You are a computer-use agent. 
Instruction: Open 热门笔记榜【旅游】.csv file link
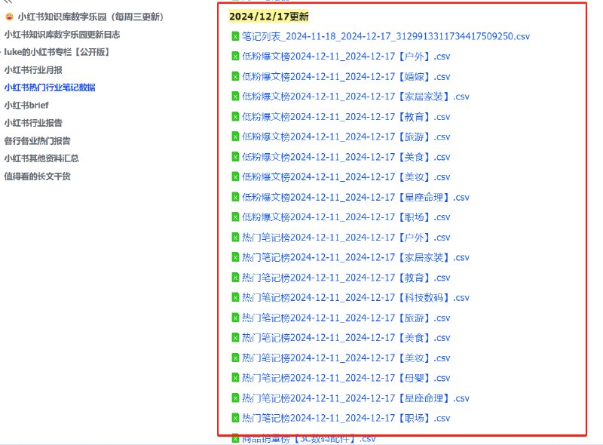346,318
